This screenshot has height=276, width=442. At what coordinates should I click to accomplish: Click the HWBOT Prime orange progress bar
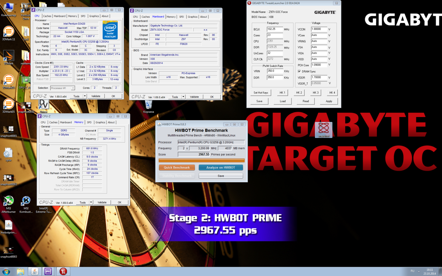pyautogui.click(x=202, y=160)
